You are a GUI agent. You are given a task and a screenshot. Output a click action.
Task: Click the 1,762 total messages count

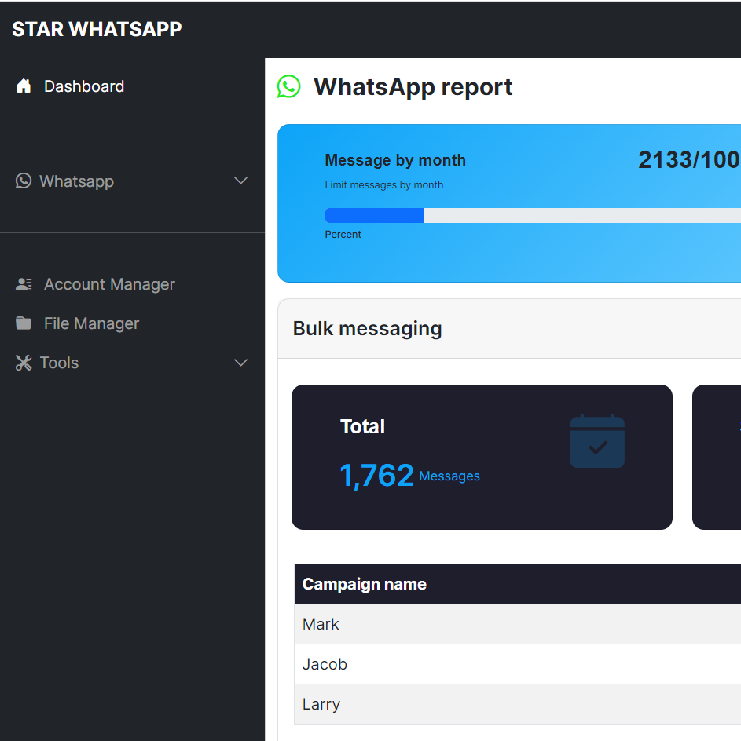click(x=376, y=476)
